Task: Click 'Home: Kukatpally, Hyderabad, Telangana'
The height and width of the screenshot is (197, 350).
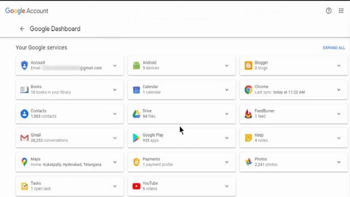Action: coord(66,165)
